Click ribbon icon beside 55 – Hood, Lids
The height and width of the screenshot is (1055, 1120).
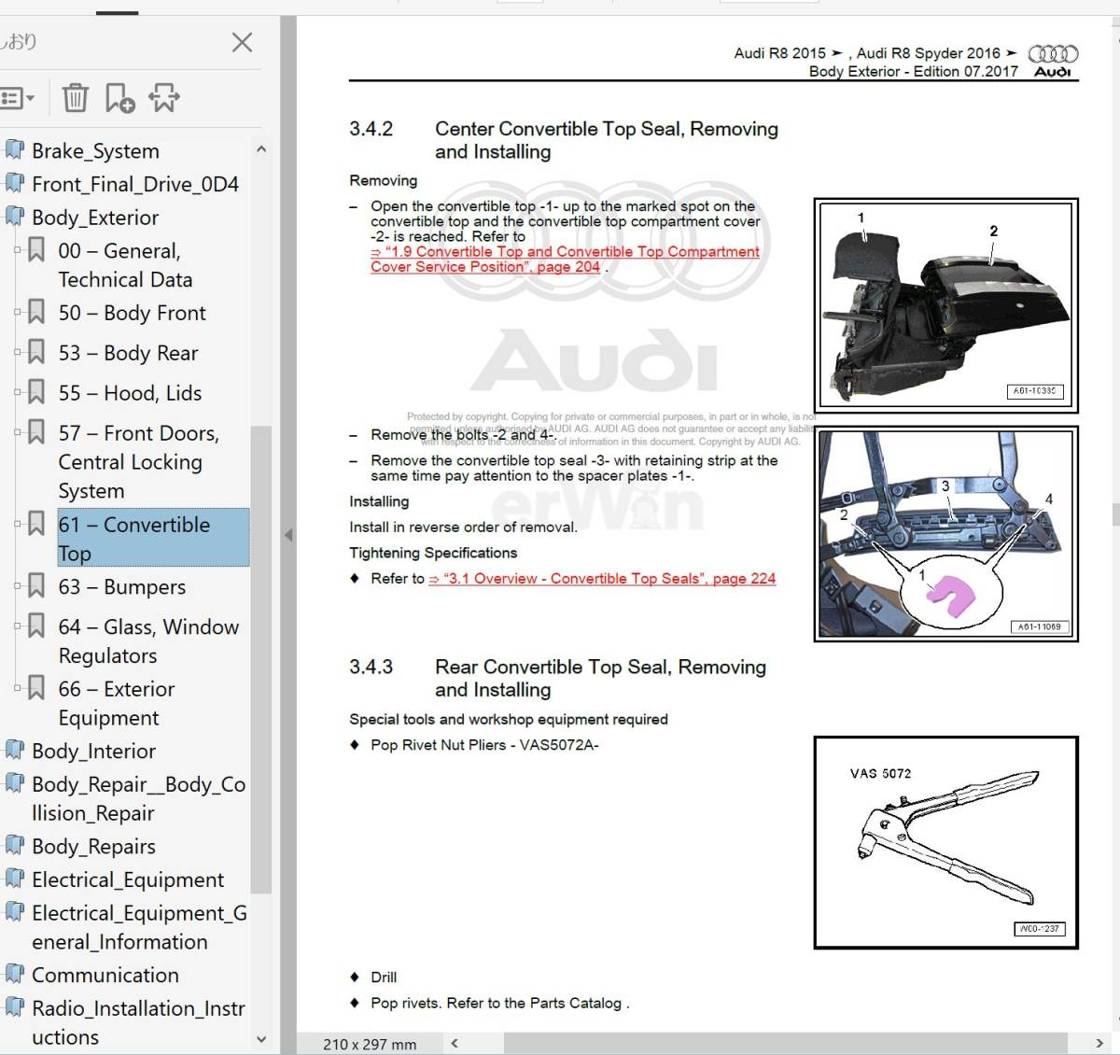[x=36, y=392]
